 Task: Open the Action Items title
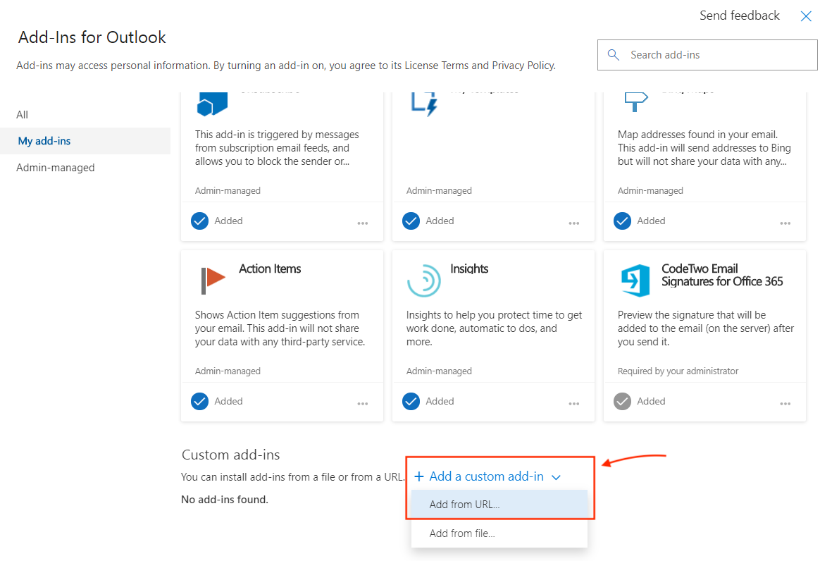pyautogui.click(x=270, y=269)
